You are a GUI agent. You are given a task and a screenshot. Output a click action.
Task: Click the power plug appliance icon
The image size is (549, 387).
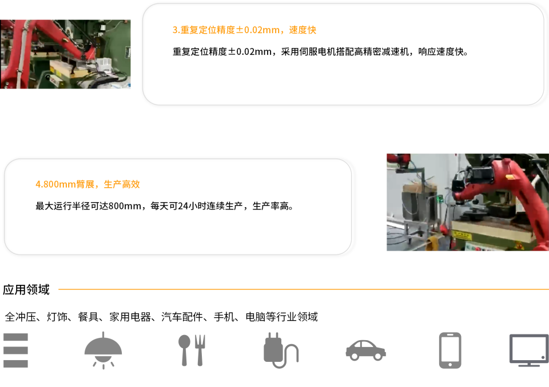(281, 350)
